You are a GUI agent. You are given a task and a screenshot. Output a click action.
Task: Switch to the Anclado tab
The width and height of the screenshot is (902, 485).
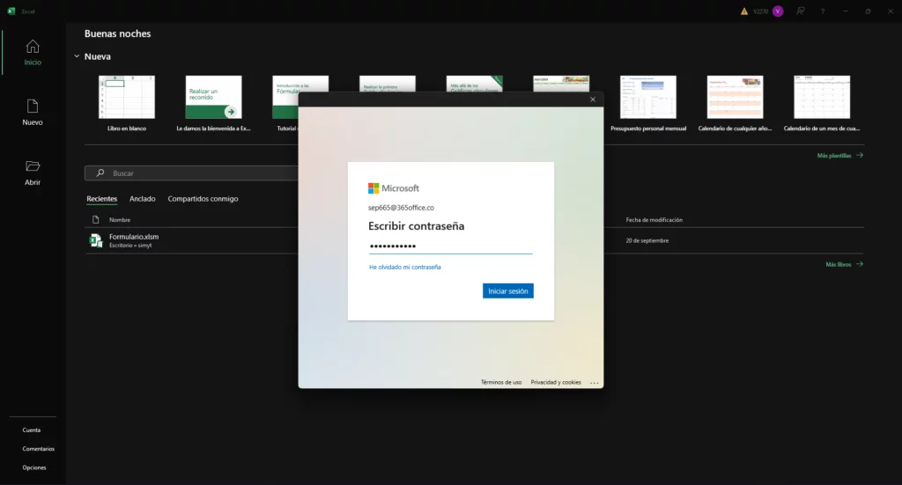click(x=143, y=199)
